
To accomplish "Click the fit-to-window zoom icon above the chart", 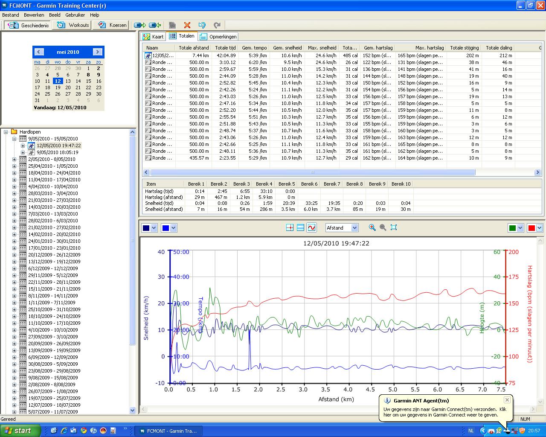I will 394,227.
